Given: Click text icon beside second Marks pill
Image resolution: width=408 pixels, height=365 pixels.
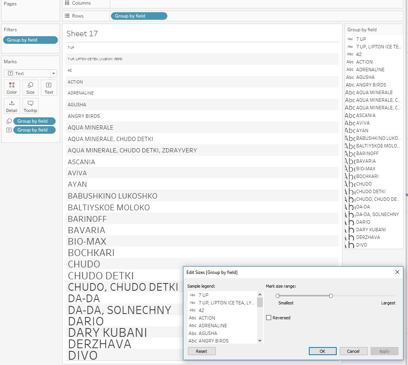Looking at the screenshot, I should 9,130.
